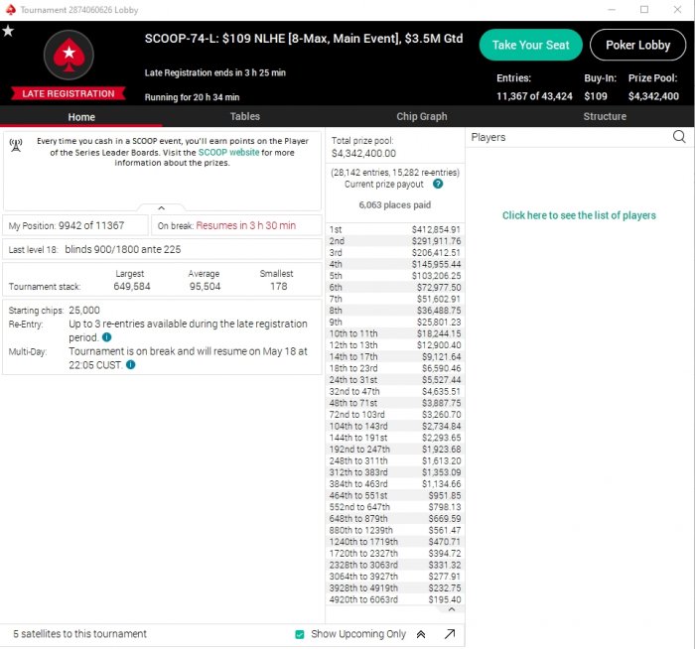Click the favorite star icon
This screenshot has height=649, width=695.
pos(8,31)
